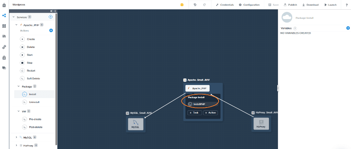351x149 pixels.
Task: Add an Action to Package Install
Action: point(210,113)
